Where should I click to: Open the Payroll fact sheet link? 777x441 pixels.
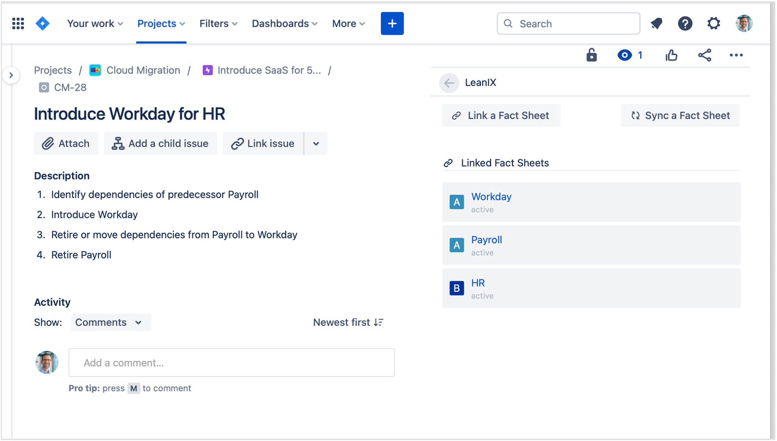pyautogui.click(x=486, y=240)
